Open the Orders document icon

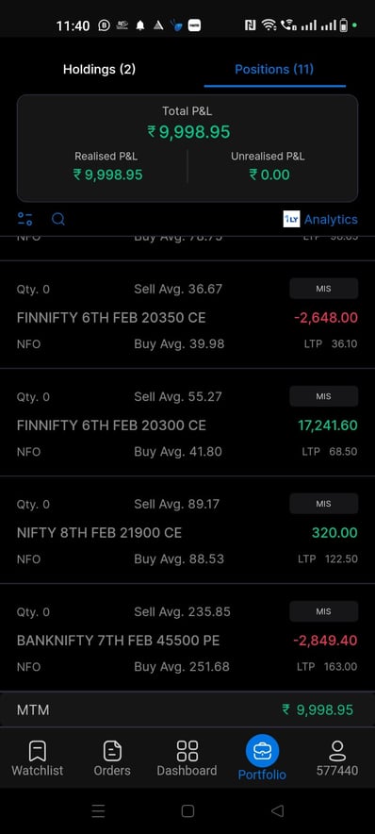click(112, 751)
